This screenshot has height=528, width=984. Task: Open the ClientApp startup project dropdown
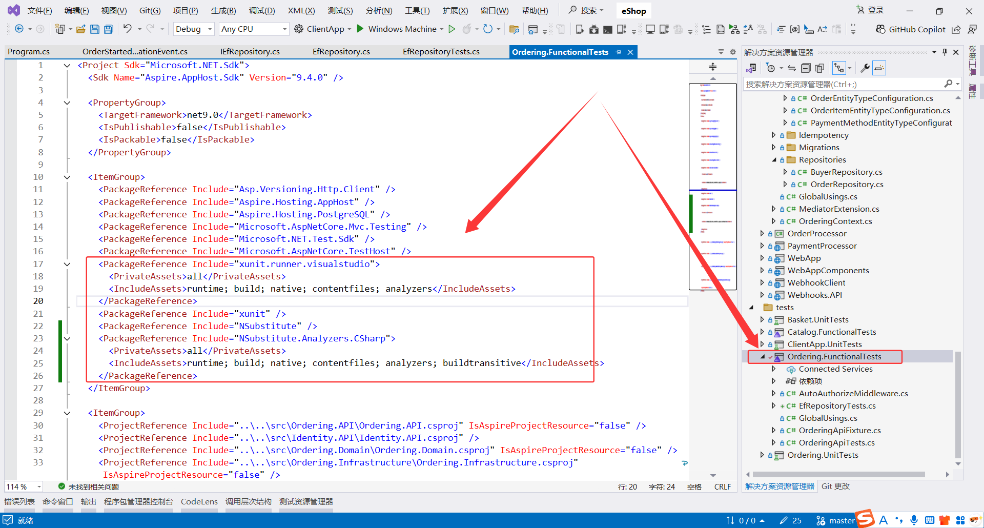[x=350, y=29]
